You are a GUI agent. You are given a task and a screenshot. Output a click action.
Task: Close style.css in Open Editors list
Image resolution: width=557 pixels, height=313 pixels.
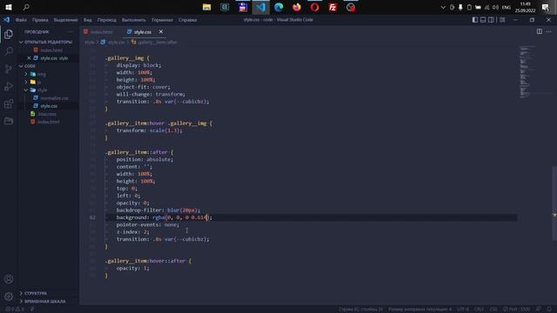29,58
